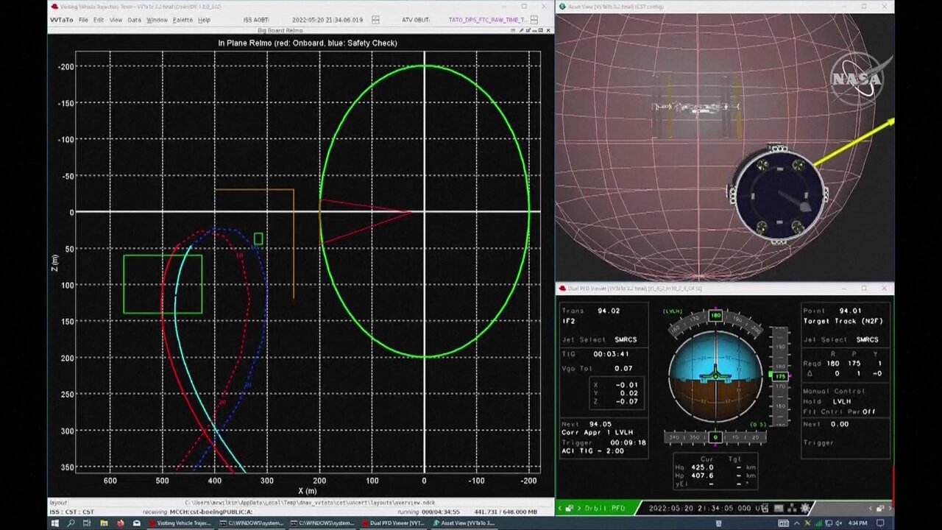Click the ISS AOBT time stepper icon
This screenshot has width=942, height=530.
coord(376,20)
